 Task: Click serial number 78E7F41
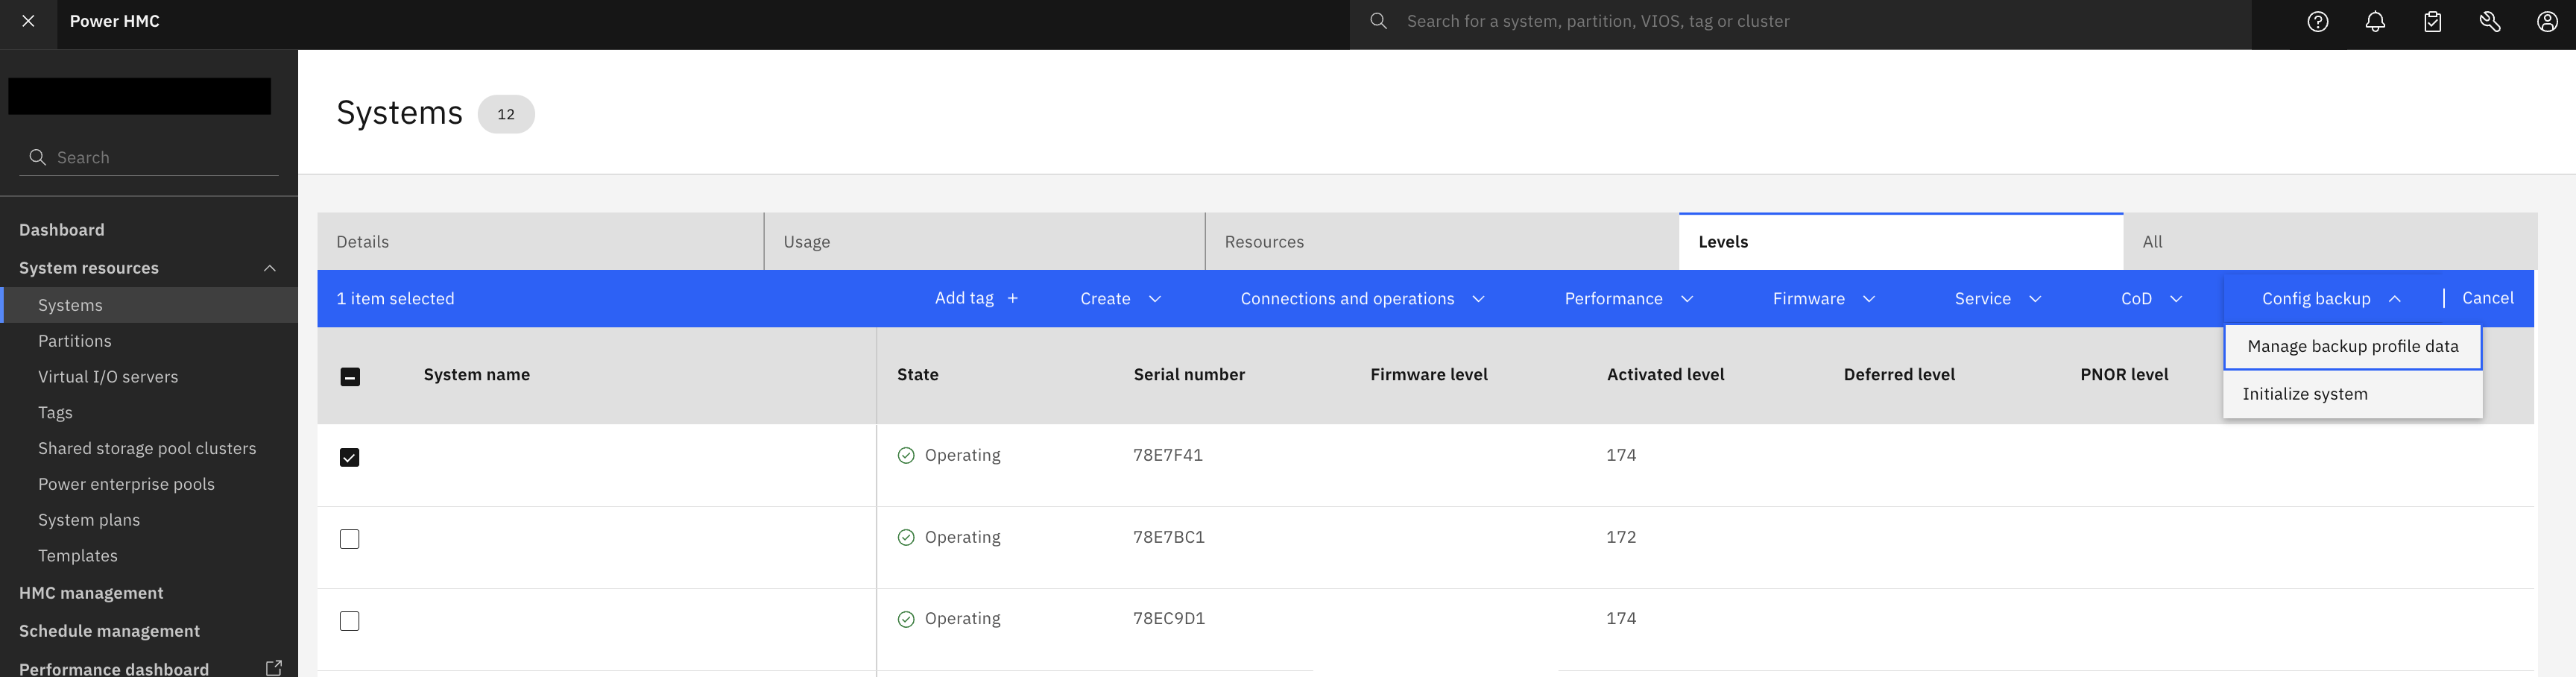[x=1168, y=456]
